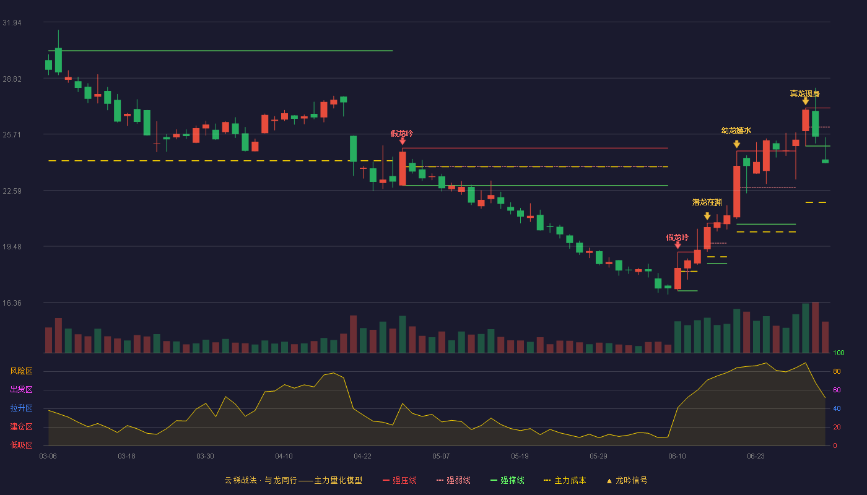The width and height of the screenshot is (867, 495).
Task: Click the red 20 indicator scale value
Action: (x=836, y=428)
